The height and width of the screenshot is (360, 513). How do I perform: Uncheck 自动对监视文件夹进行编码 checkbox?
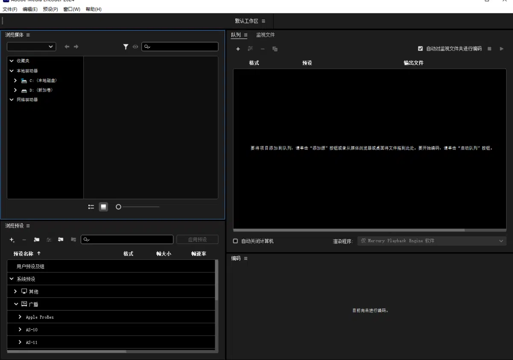(x=420, y=49)
